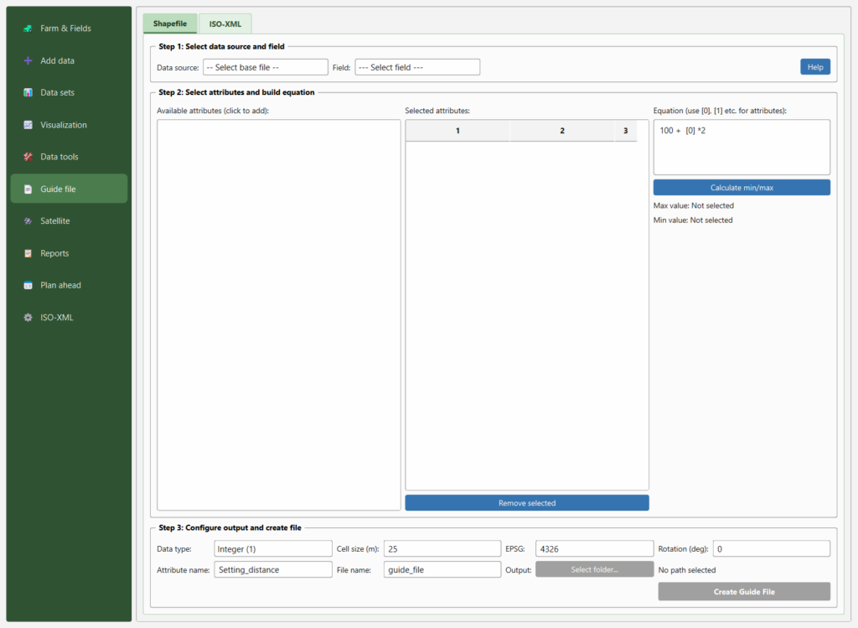Screen dimensions: 858x628
Task: Click the 'No path selected' text
Action: point(687,570)
